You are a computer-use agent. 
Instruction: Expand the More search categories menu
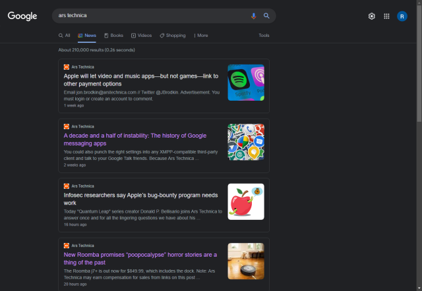[x=200, y=36]
